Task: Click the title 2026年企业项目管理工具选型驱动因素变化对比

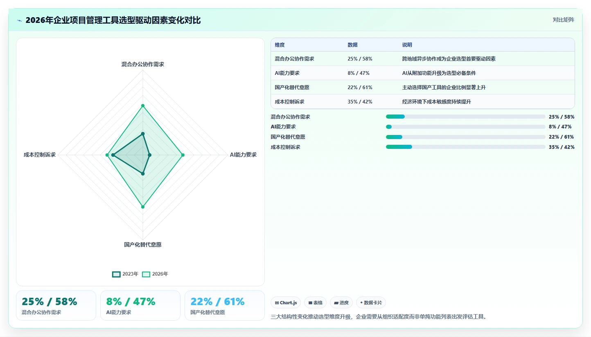Action: (113, 20)
